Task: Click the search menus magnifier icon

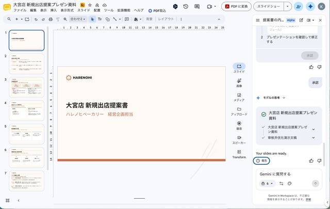Action: click(x=9, y=19)
